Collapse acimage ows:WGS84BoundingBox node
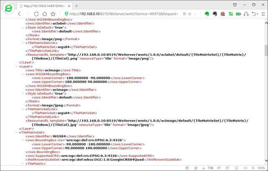The height and width of the screenshot is (171, 268). [x=23, y=74]
